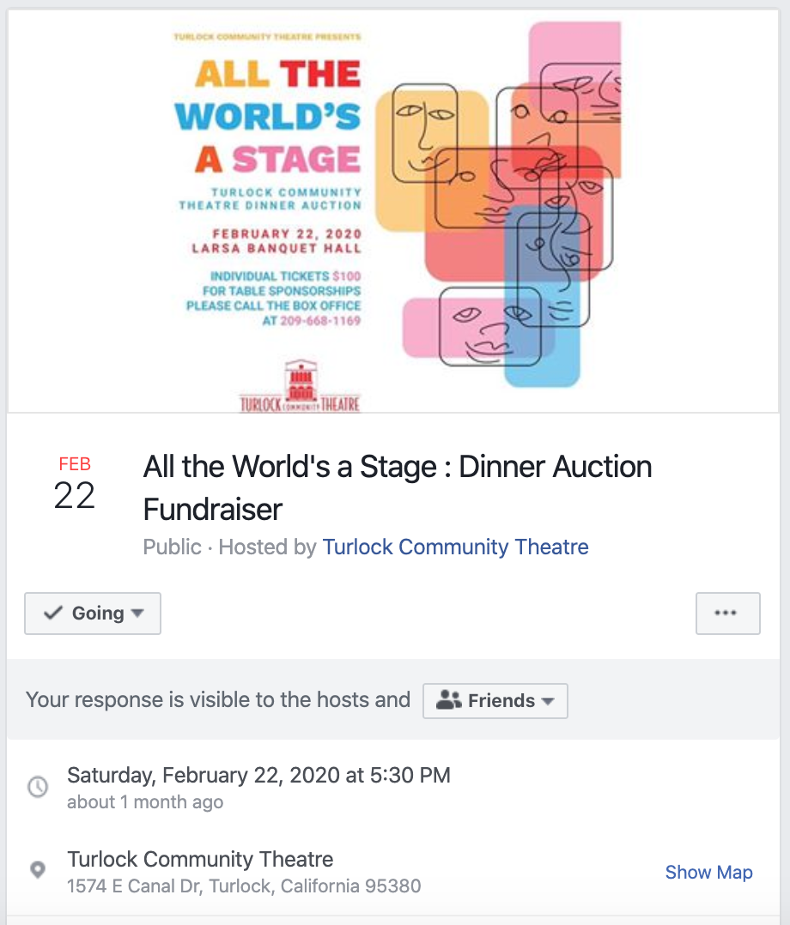Click the FEB 22 date badge
This screenshot has width=790, height=925.
(75, 483)
